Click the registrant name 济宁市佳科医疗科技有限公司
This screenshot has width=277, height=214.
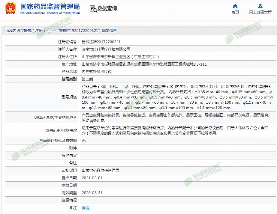(106, 49)
